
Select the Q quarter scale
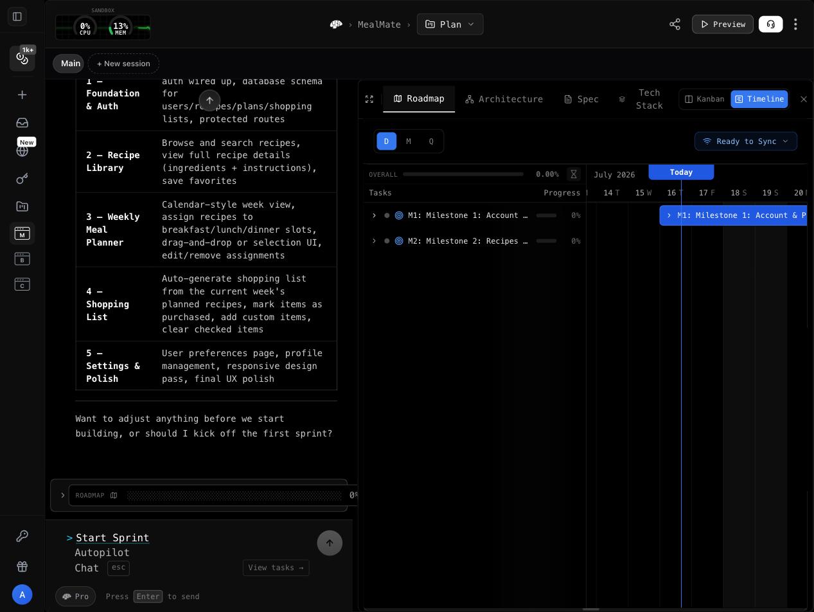click(x=431, y=141)
